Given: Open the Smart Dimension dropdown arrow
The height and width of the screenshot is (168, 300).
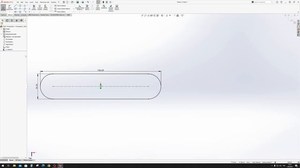Looking at the screenshot, I should point(9,12).
